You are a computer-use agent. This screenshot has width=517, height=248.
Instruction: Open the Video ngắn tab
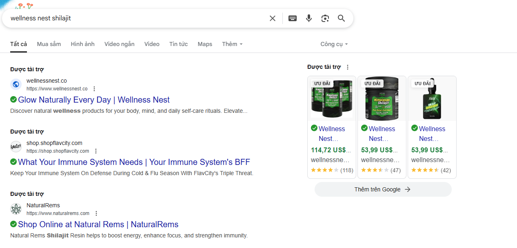coord(119,44)
